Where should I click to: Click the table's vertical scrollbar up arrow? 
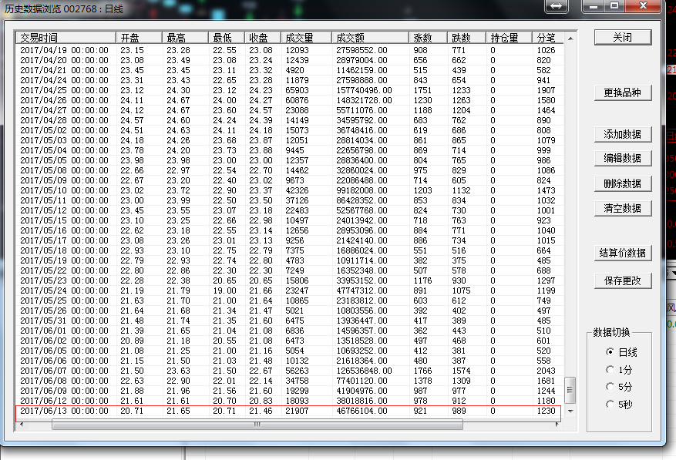pyautogui.click(x=570, y=39)
